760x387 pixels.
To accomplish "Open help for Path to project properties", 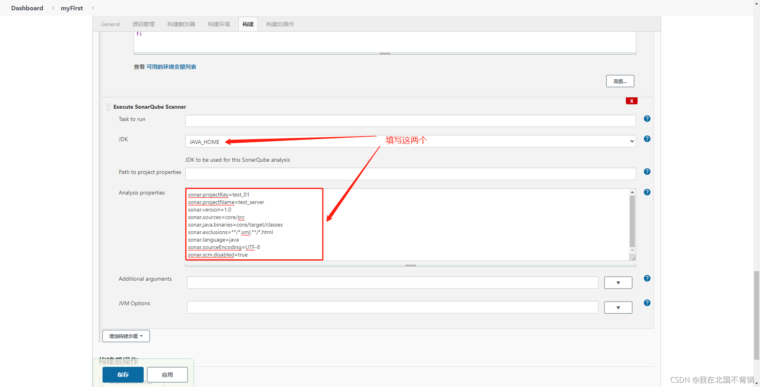I will pos(647,172).
